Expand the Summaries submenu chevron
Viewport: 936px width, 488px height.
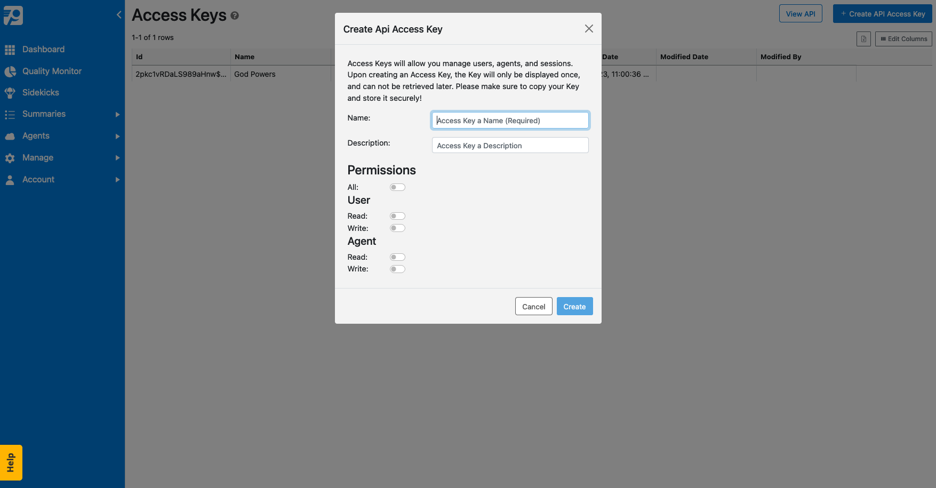[x=117, y=114]
